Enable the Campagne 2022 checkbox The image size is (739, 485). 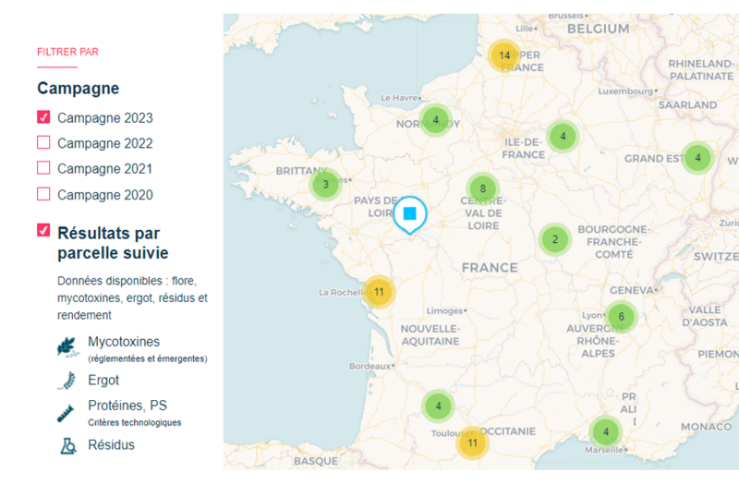(x=43, y=143)
